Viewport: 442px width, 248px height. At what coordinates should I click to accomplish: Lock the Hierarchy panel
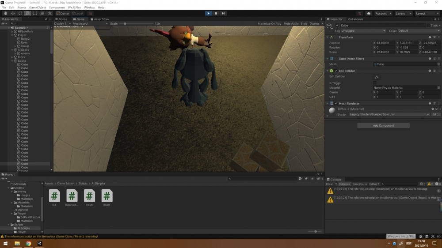pos(46,19)
